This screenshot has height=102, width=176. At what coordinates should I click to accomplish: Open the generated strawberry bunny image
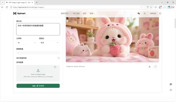pyautogui.click(x=112, y=40)
